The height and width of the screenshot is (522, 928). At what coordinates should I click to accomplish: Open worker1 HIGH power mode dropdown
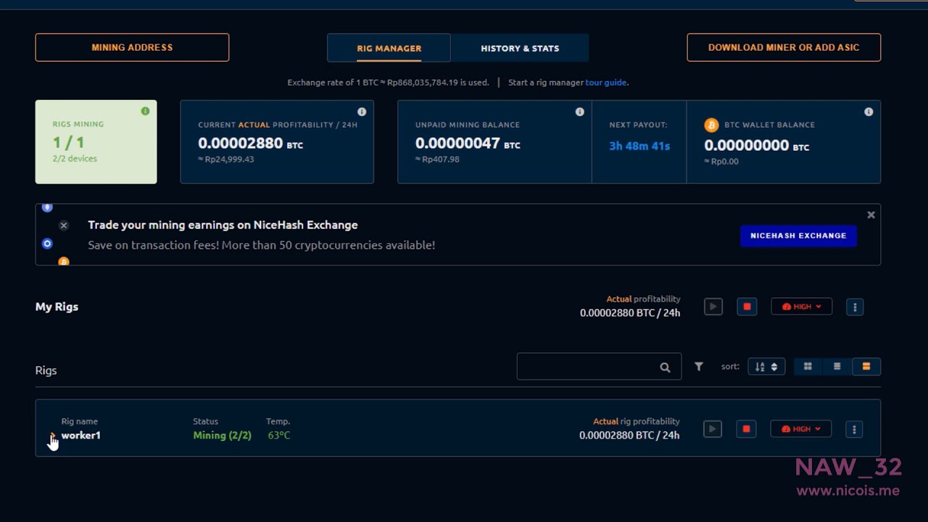pyautogui.click(x=800, y=429)
